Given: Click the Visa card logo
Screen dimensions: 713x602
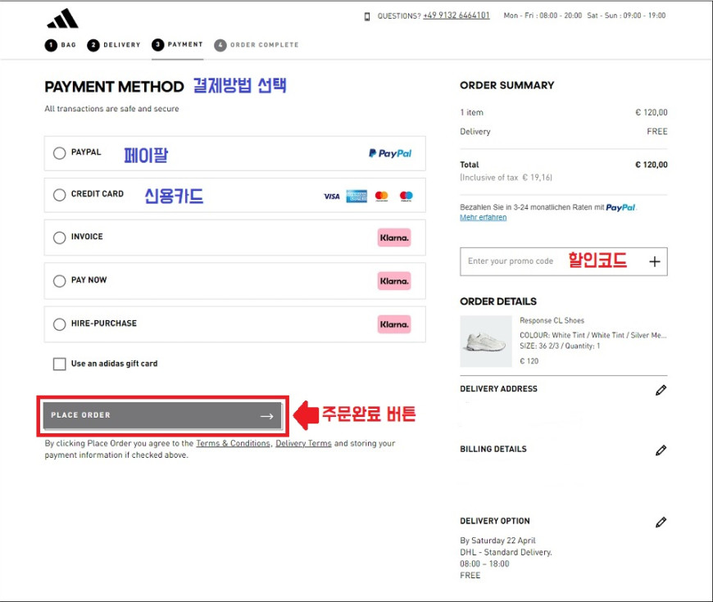Looking at the screenshot, I should [x=332, y=197].
